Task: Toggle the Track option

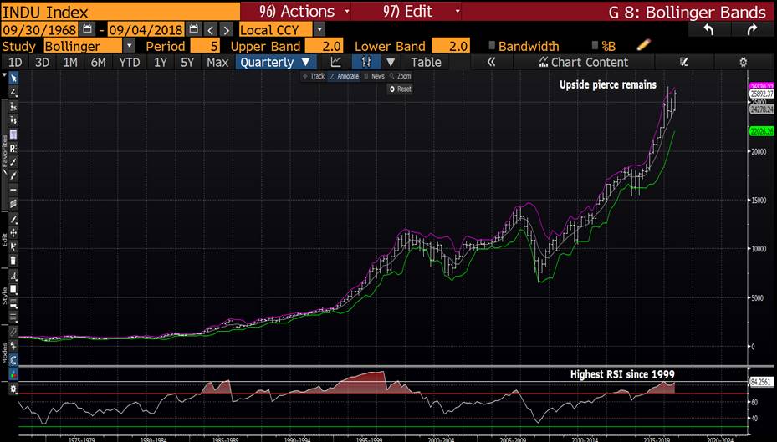Action: tap(314, 76)
